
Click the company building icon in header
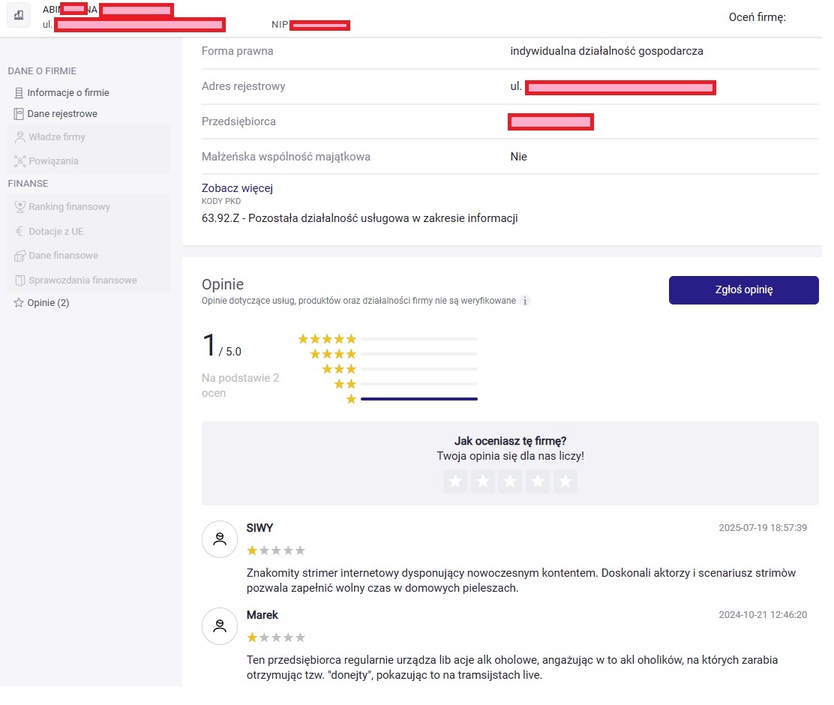click(19, 15)
